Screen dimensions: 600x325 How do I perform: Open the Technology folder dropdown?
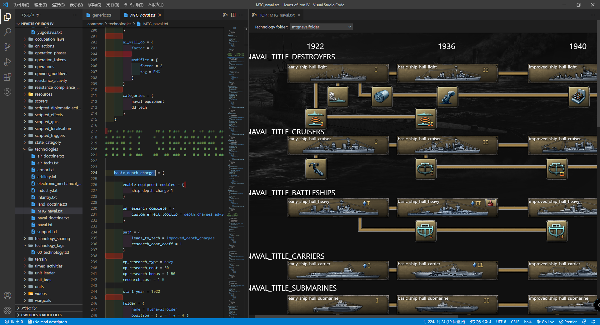321,27
